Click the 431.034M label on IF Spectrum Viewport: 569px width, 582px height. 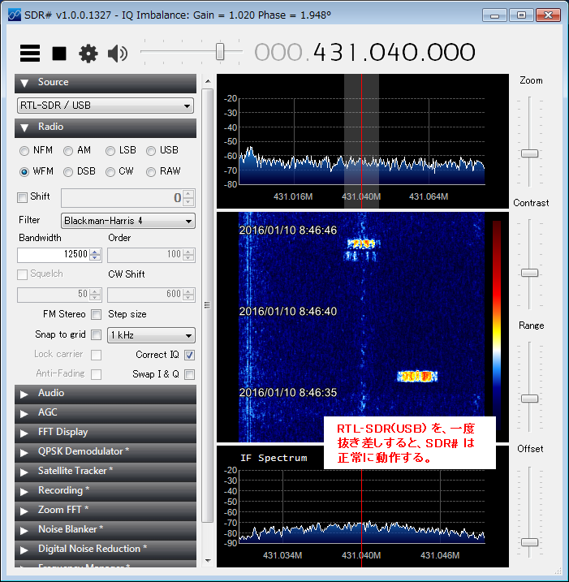point(282,555)
